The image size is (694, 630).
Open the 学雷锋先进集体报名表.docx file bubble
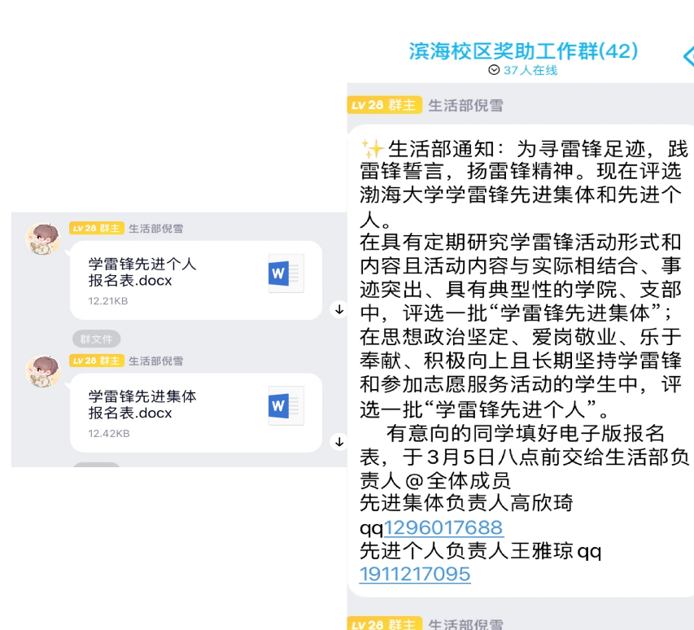pos(195,413)
